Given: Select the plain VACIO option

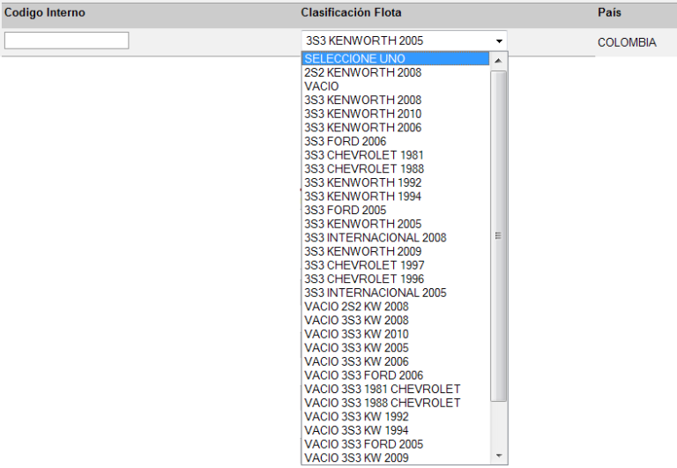Looking at the screenshot, I should [321, 86].
